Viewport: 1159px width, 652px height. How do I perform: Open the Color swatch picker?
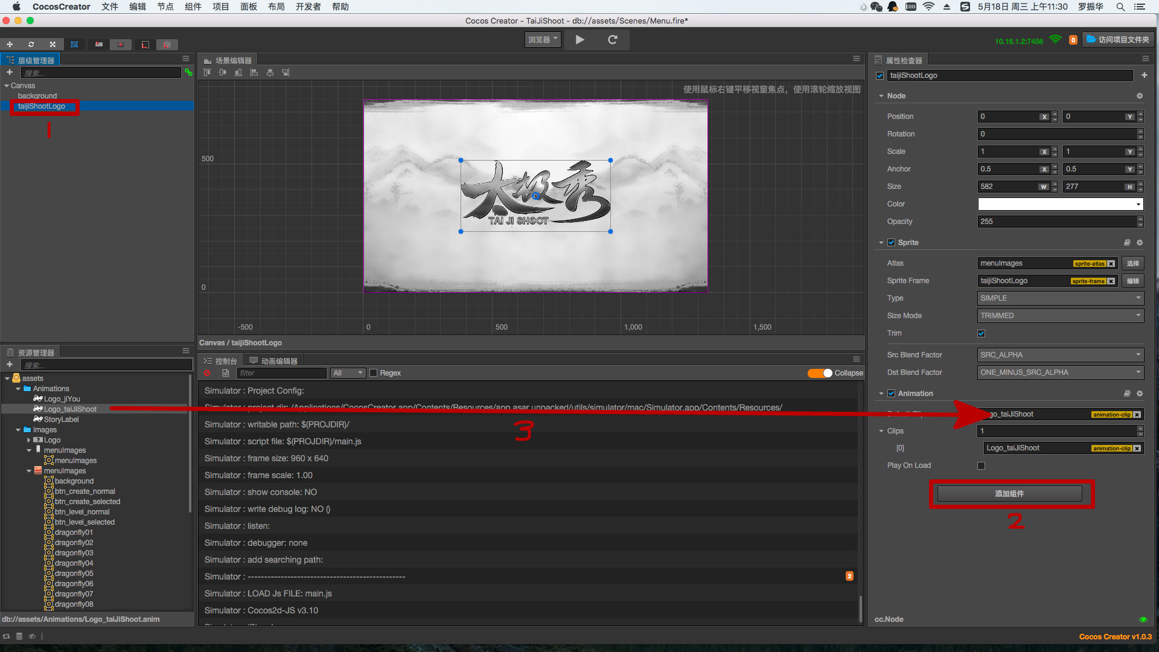(x=1060, y=204)
